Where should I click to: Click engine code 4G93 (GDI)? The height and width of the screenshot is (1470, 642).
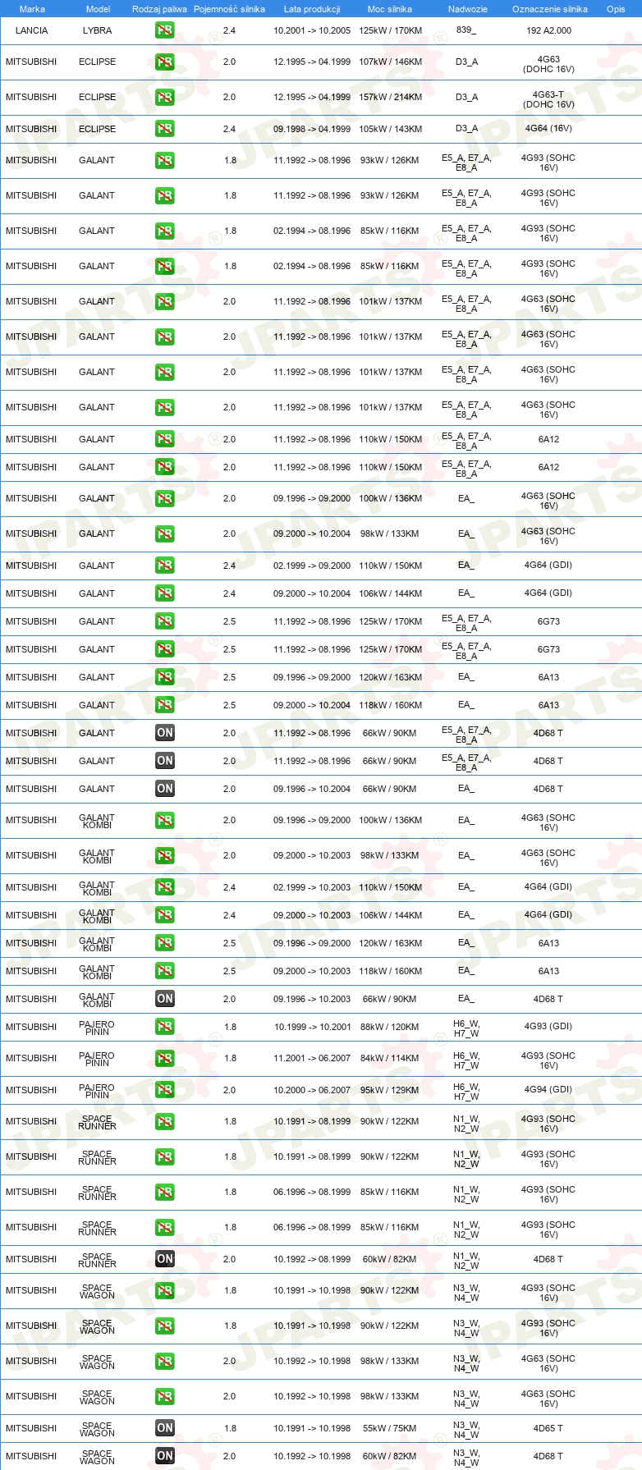coord(548,1027)
